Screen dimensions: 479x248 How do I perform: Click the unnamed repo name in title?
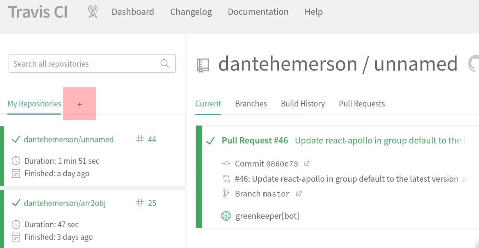(x=415, y=64)
